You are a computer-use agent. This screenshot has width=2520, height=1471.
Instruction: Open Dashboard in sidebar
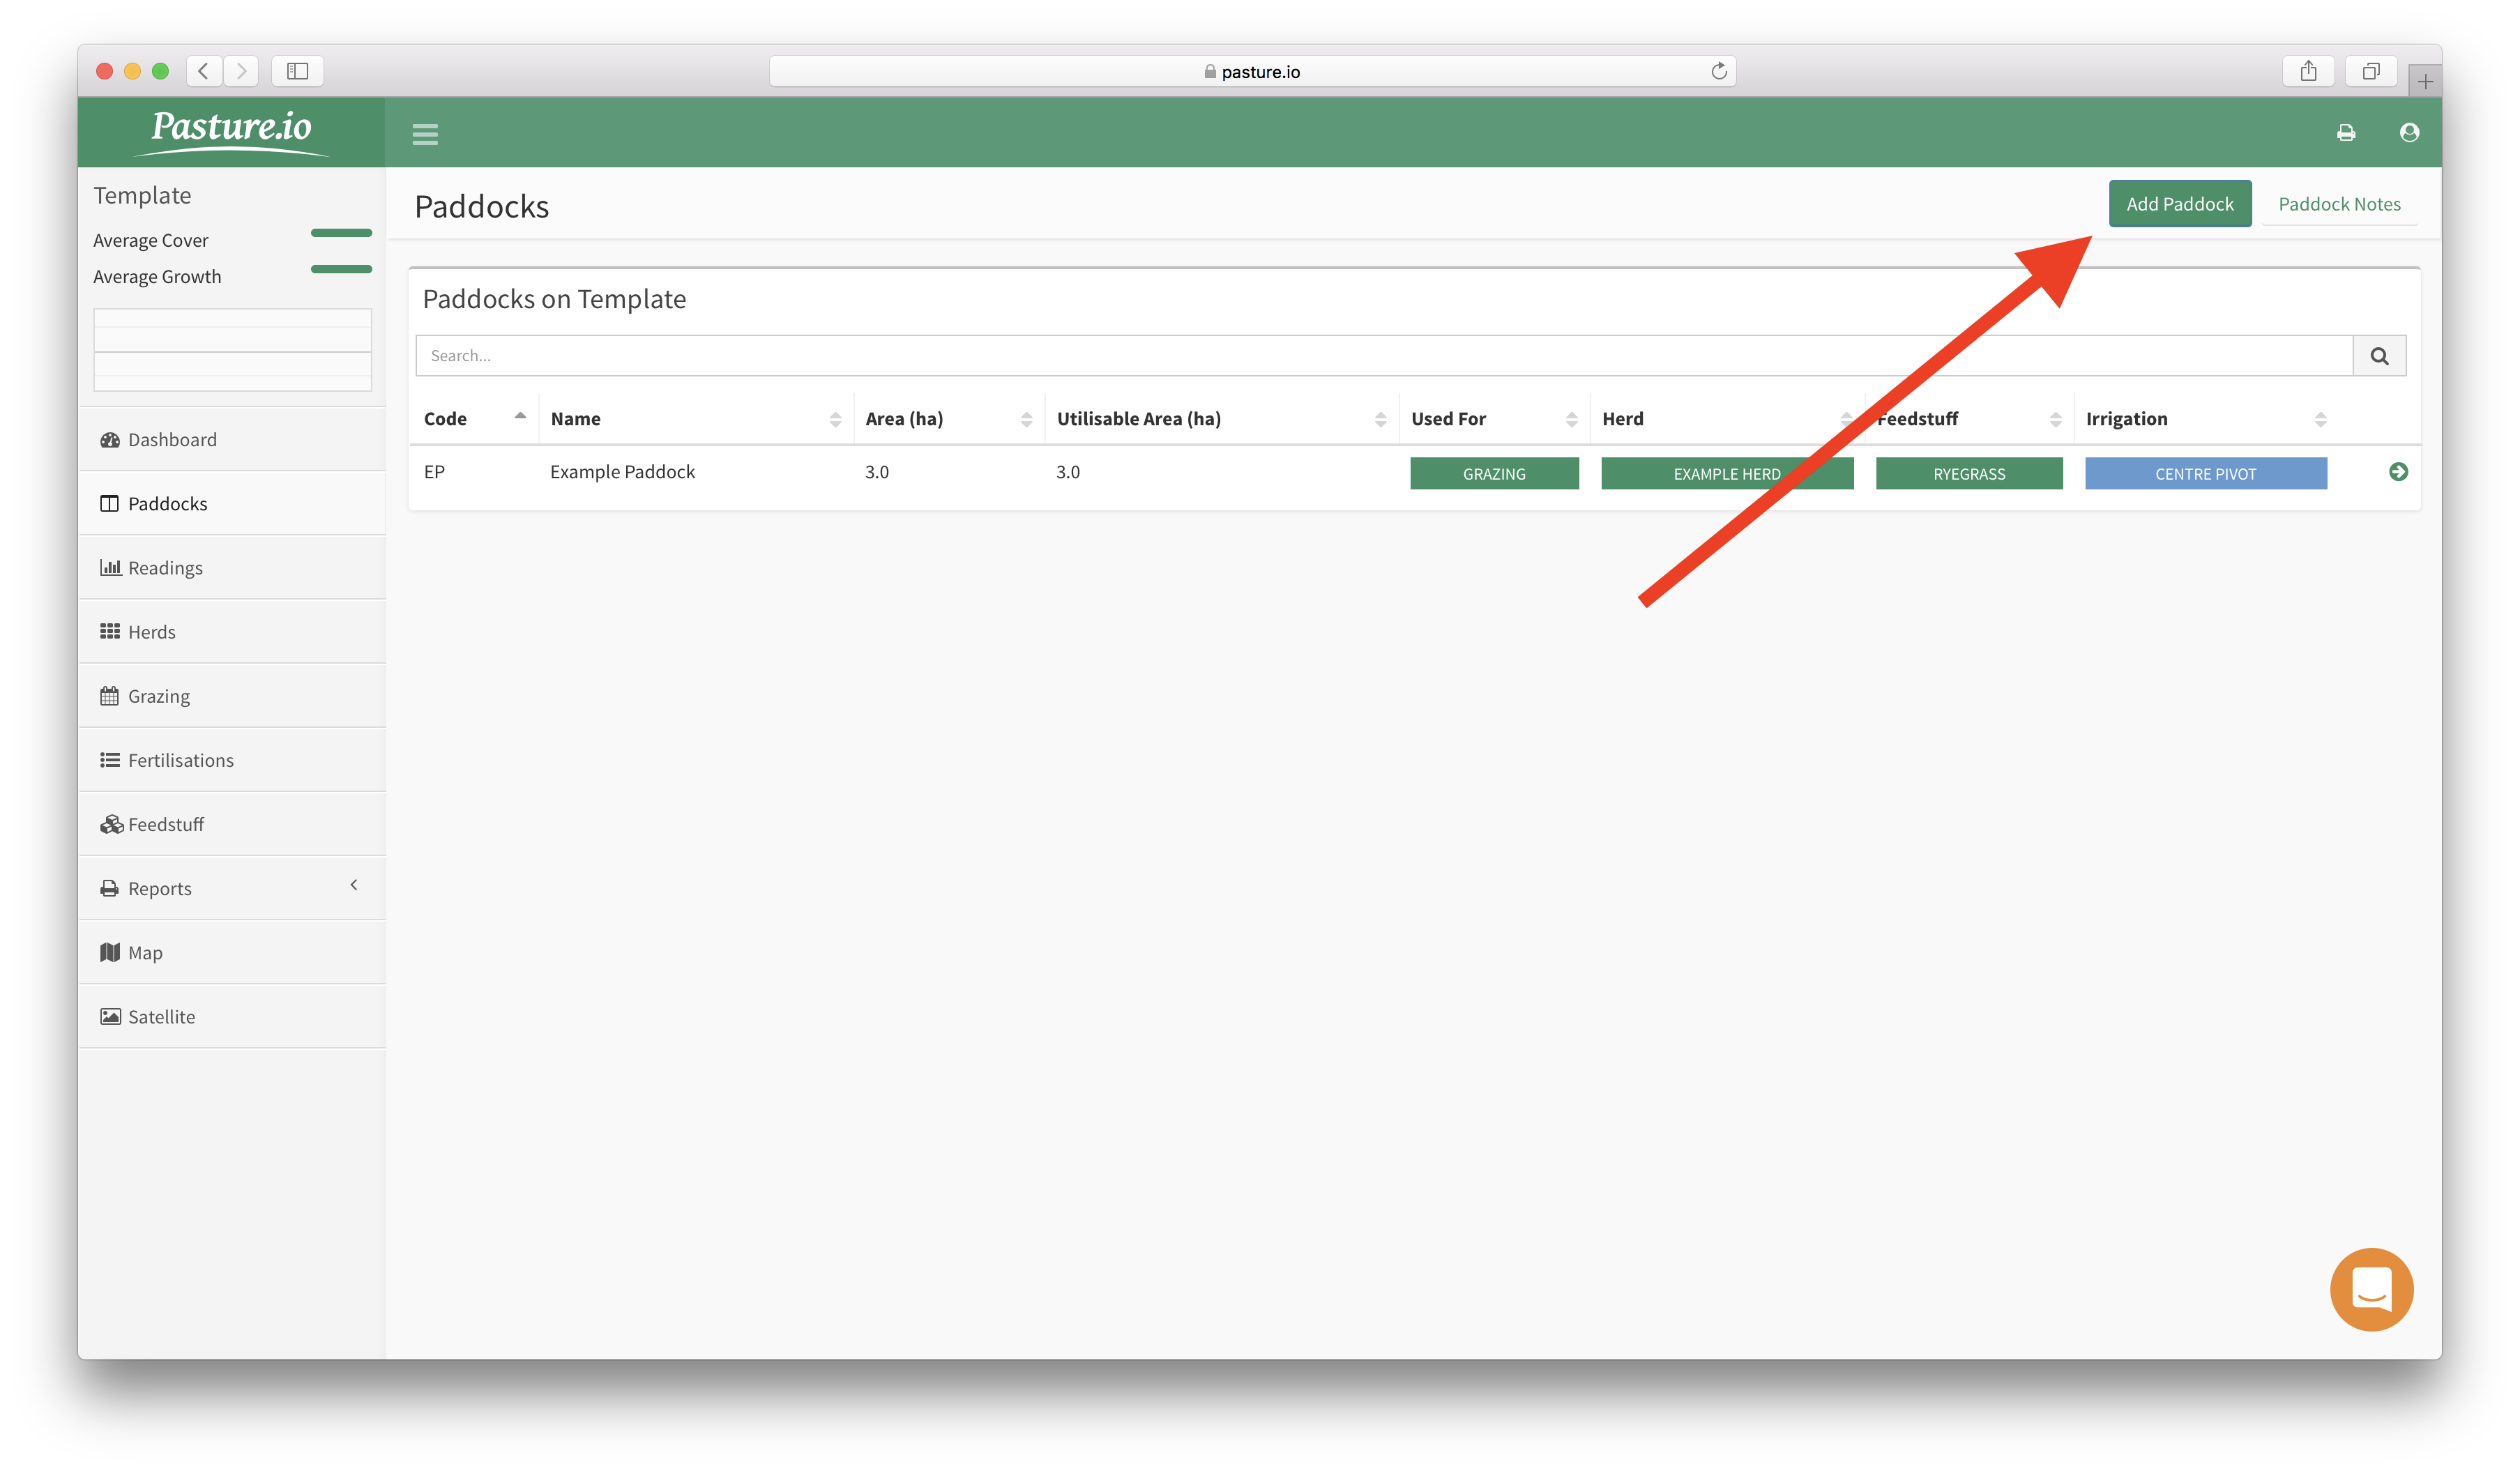pos(232,440)
